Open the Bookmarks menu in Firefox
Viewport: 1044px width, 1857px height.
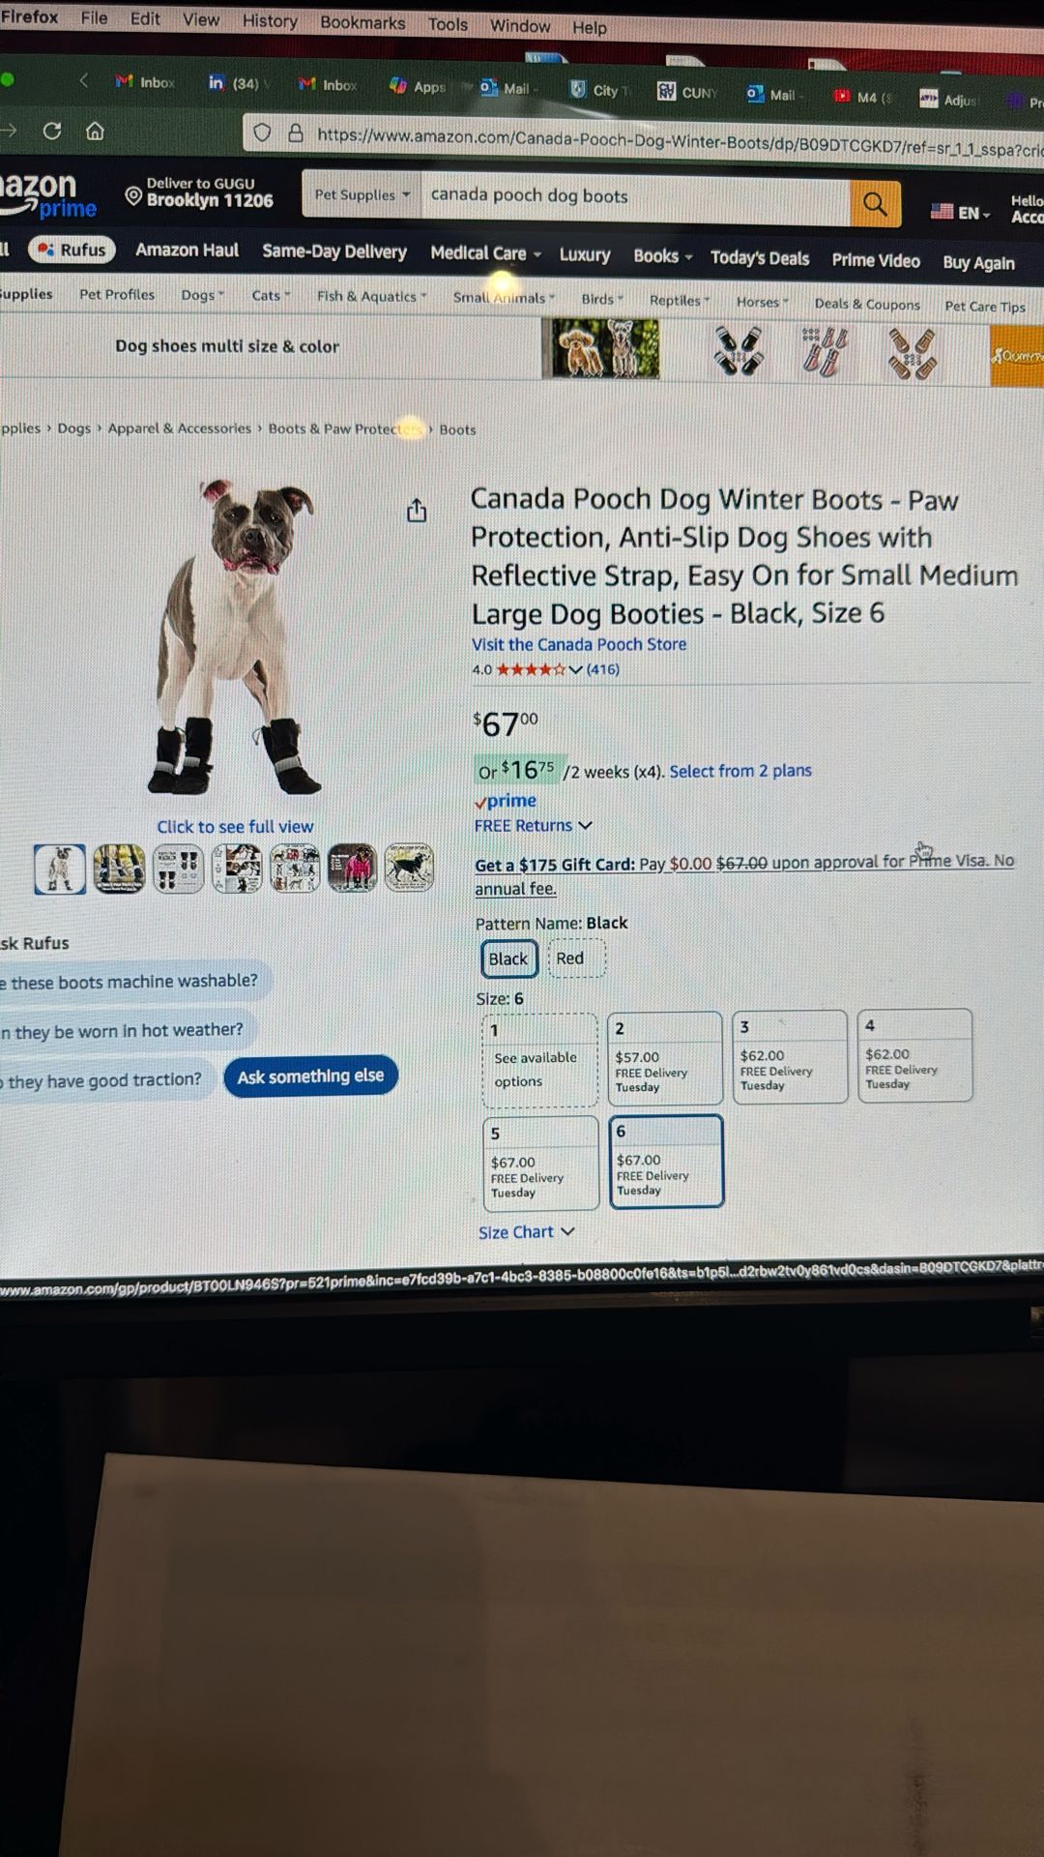[x=362, y=22]
